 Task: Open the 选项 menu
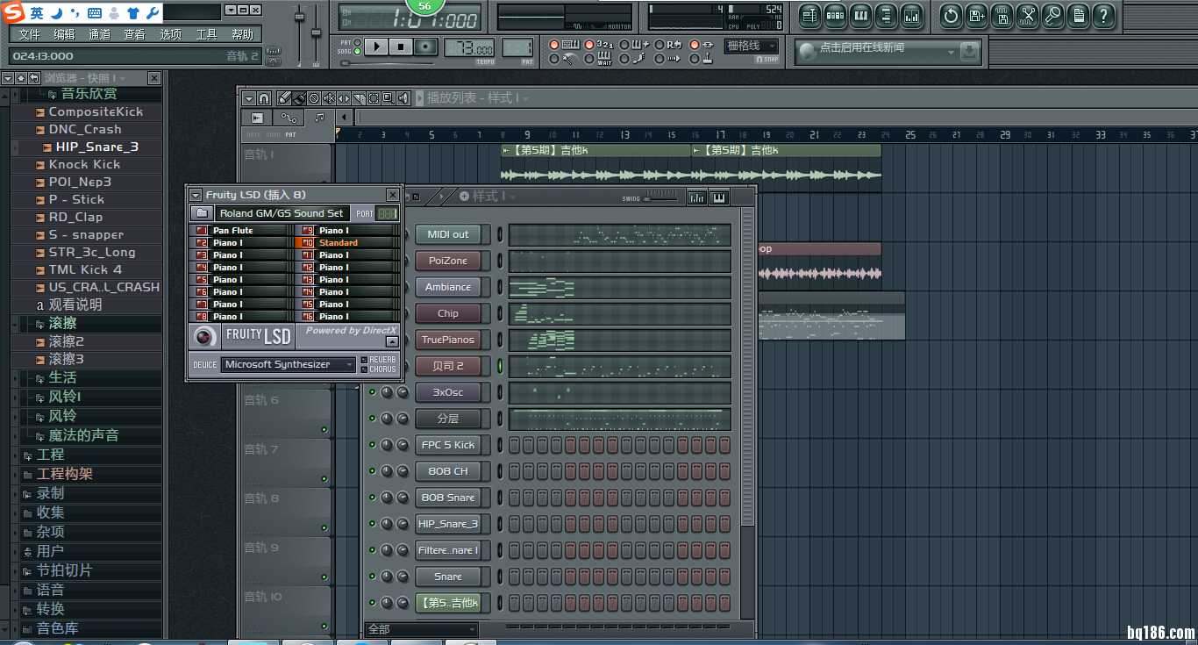tap(171, 34)
